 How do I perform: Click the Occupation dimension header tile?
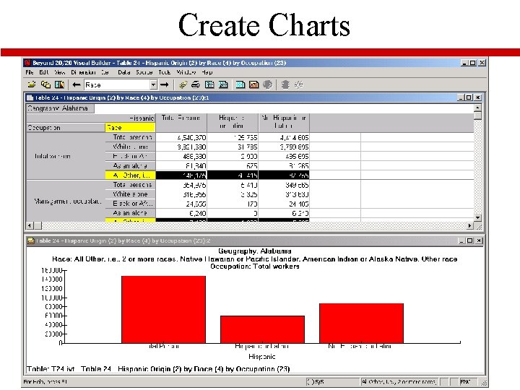66,128
